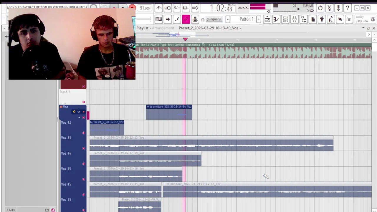Toggle the snap magnet icon

coord(203,20)
